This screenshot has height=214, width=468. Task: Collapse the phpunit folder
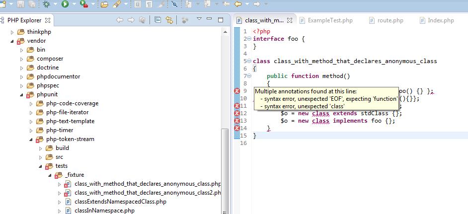[x=21, y=94]
